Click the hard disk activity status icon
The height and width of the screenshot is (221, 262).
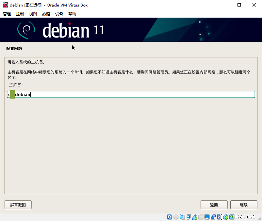coord(170,217)
